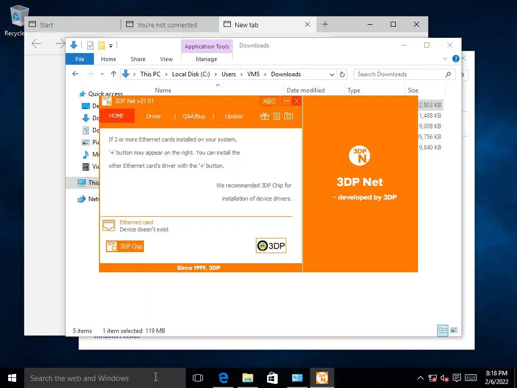
Task: Open the View ribbon tab in Explorer
Action: 166,59
